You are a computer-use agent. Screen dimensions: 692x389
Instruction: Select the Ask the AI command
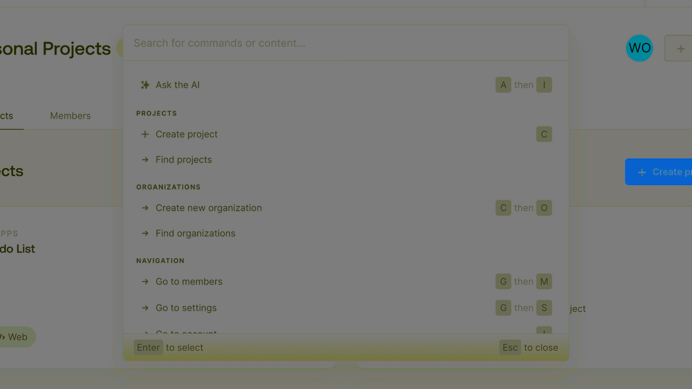click(178, 85)
